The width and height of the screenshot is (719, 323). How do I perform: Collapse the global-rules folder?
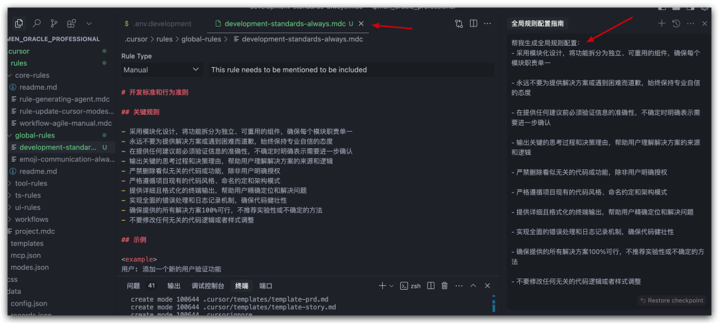click(35, 136)
